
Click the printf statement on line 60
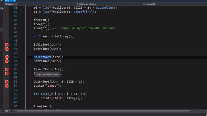point(61,98)
